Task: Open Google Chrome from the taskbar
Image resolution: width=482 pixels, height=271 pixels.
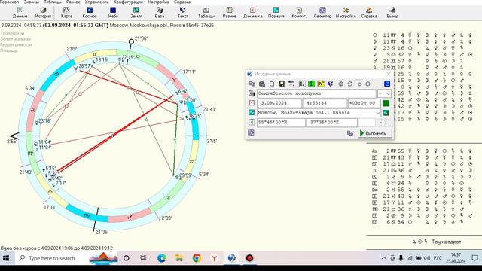Action: point(197,258)
